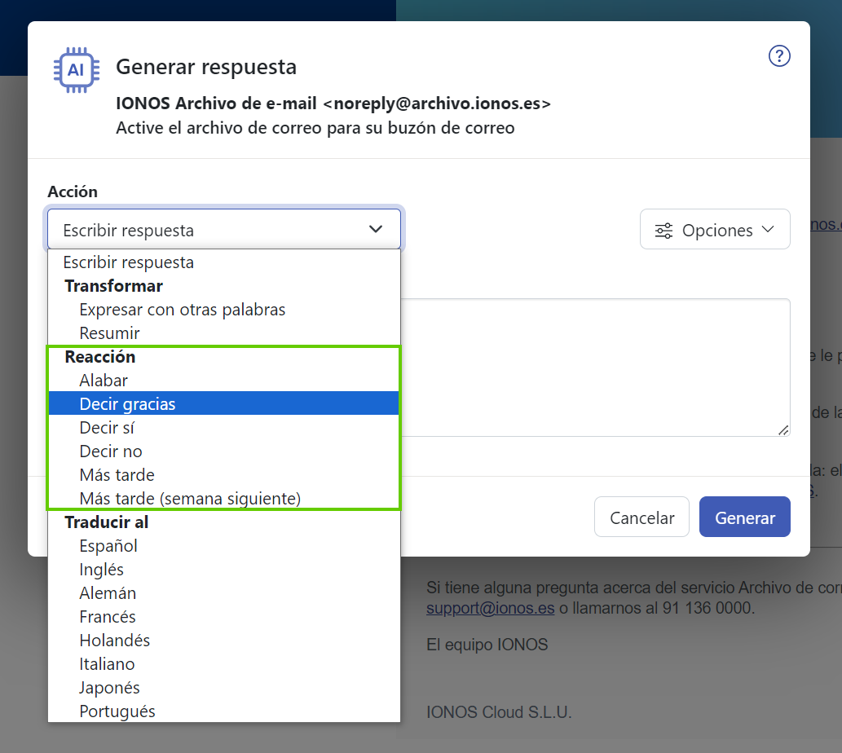Image resolution: width=842 pixels, height=753 pixels.
Task: Choose the Decir sí reaction
Action: tap(224, 428)
